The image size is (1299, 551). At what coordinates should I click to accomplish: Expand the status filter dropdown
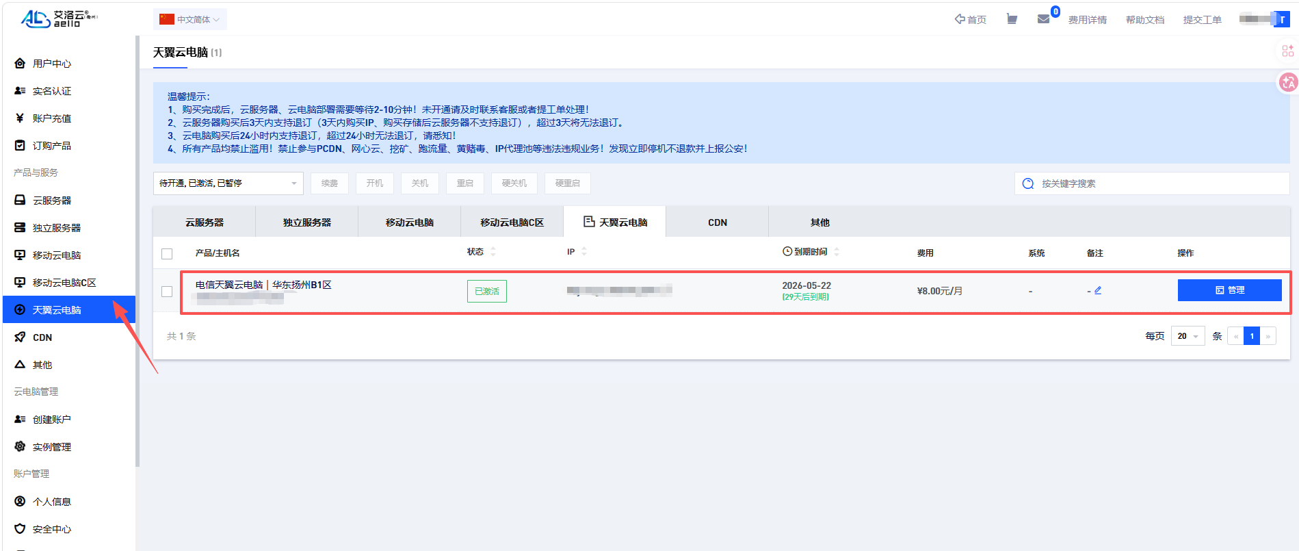[228, 183]
